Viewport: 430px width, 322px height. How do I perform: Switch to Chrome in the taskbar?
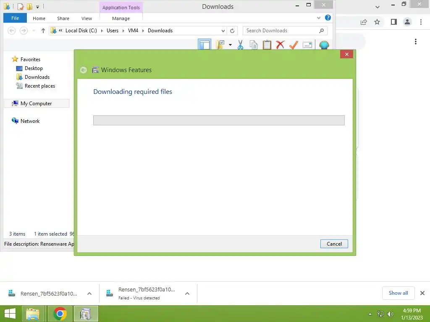60,314
